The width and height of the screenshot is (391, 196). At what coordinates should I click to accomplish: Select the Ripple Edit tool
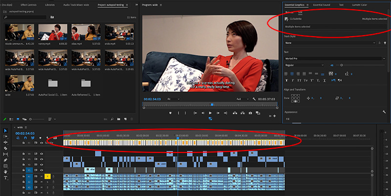[5, 142]
